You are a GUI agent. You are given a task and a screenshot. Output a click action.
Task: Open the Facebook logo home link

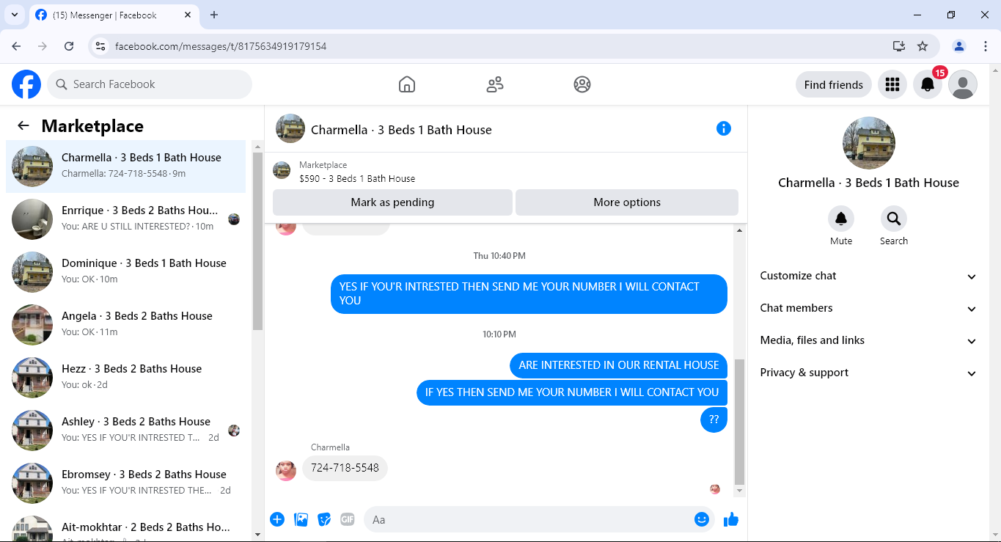[26, 84]
